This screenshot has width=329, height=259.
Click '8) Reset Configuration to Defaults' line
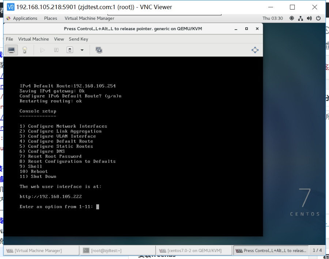click(x=68, y=162)
